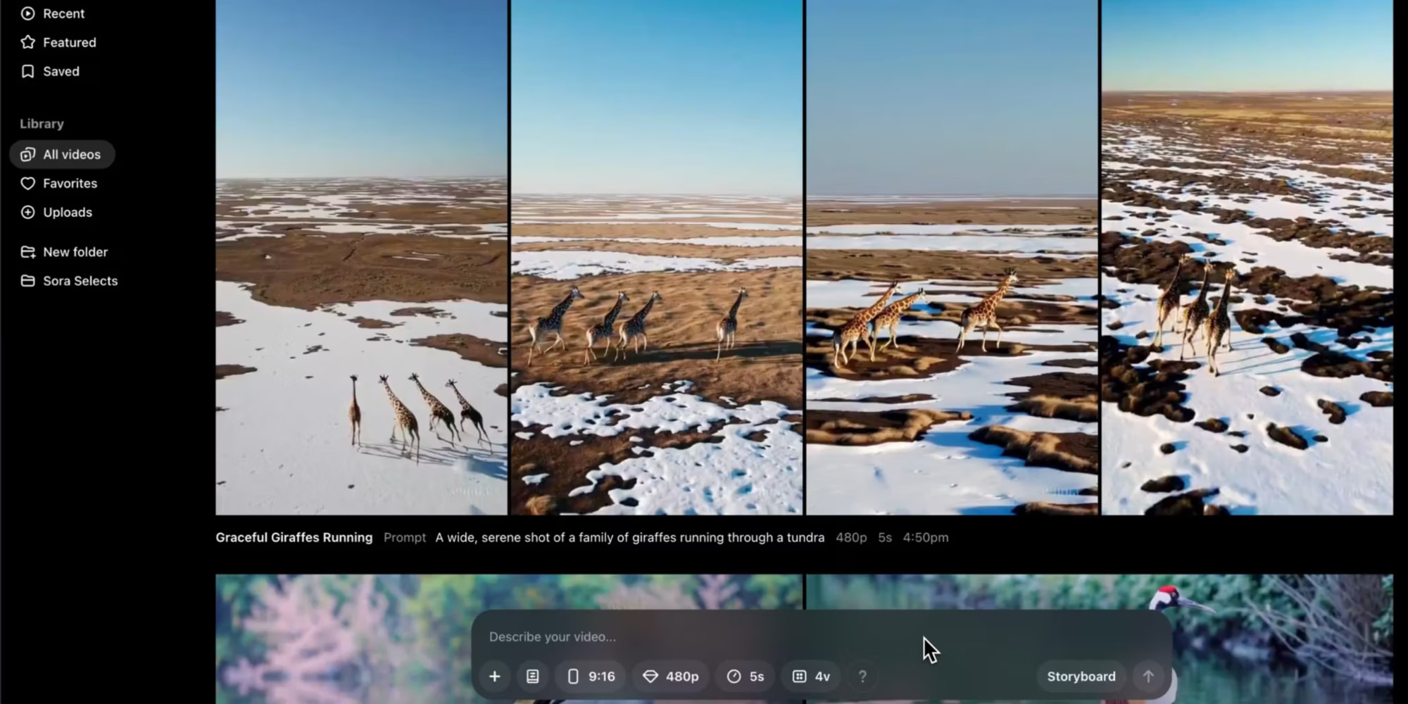Click the Saved bookmark icon
The height and width of the screenshot is (704, 1408).
pos(28,72)
